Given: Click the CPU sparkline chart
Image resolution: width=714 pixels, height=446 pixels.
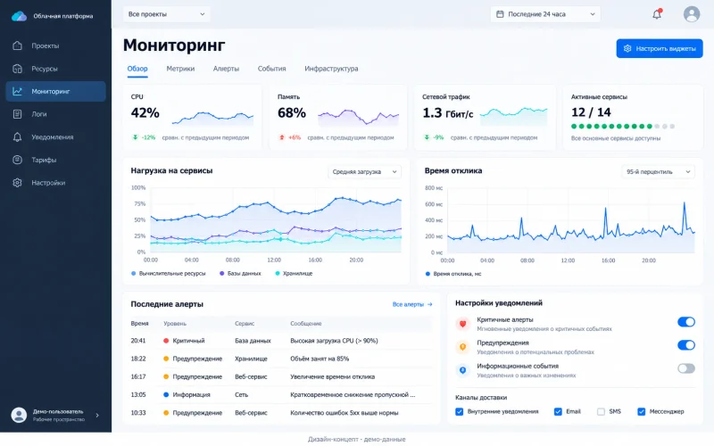Looking at the screenshot, I should click(x=212, y=119).
